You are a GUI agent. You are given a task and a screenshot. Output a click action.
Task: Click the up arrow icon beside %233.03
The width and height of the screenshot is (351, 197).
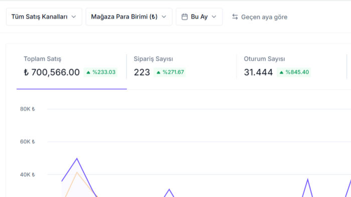[88, 72]
